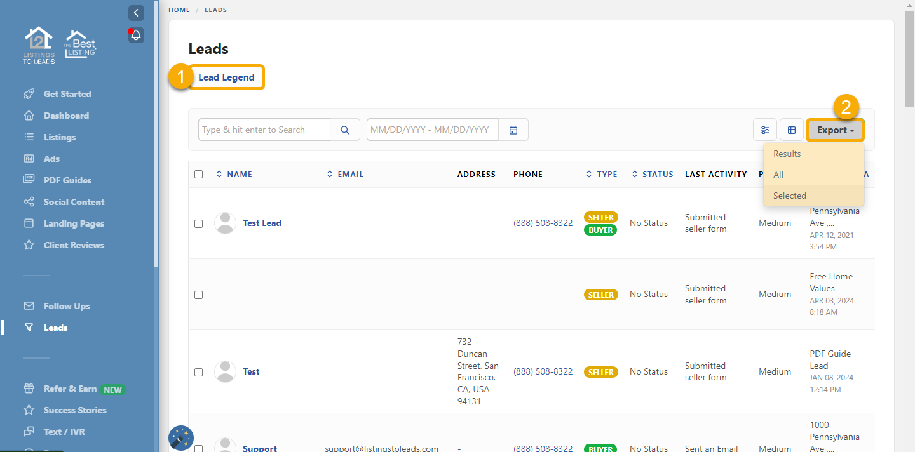This screenshot has height=452, width=915.
Task: Open the calendar date picker icon
Action: point(513,130)
